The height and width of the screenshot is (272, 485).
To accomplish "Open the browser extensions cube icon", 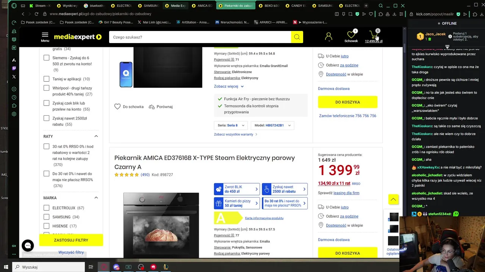I will [381, 14].
